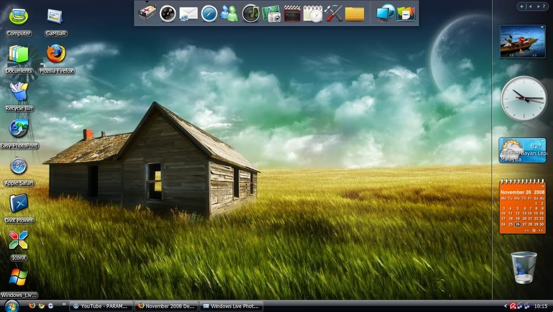
Task: Open slideshow gadget options dropdown arrow
Action: [542, 27]
